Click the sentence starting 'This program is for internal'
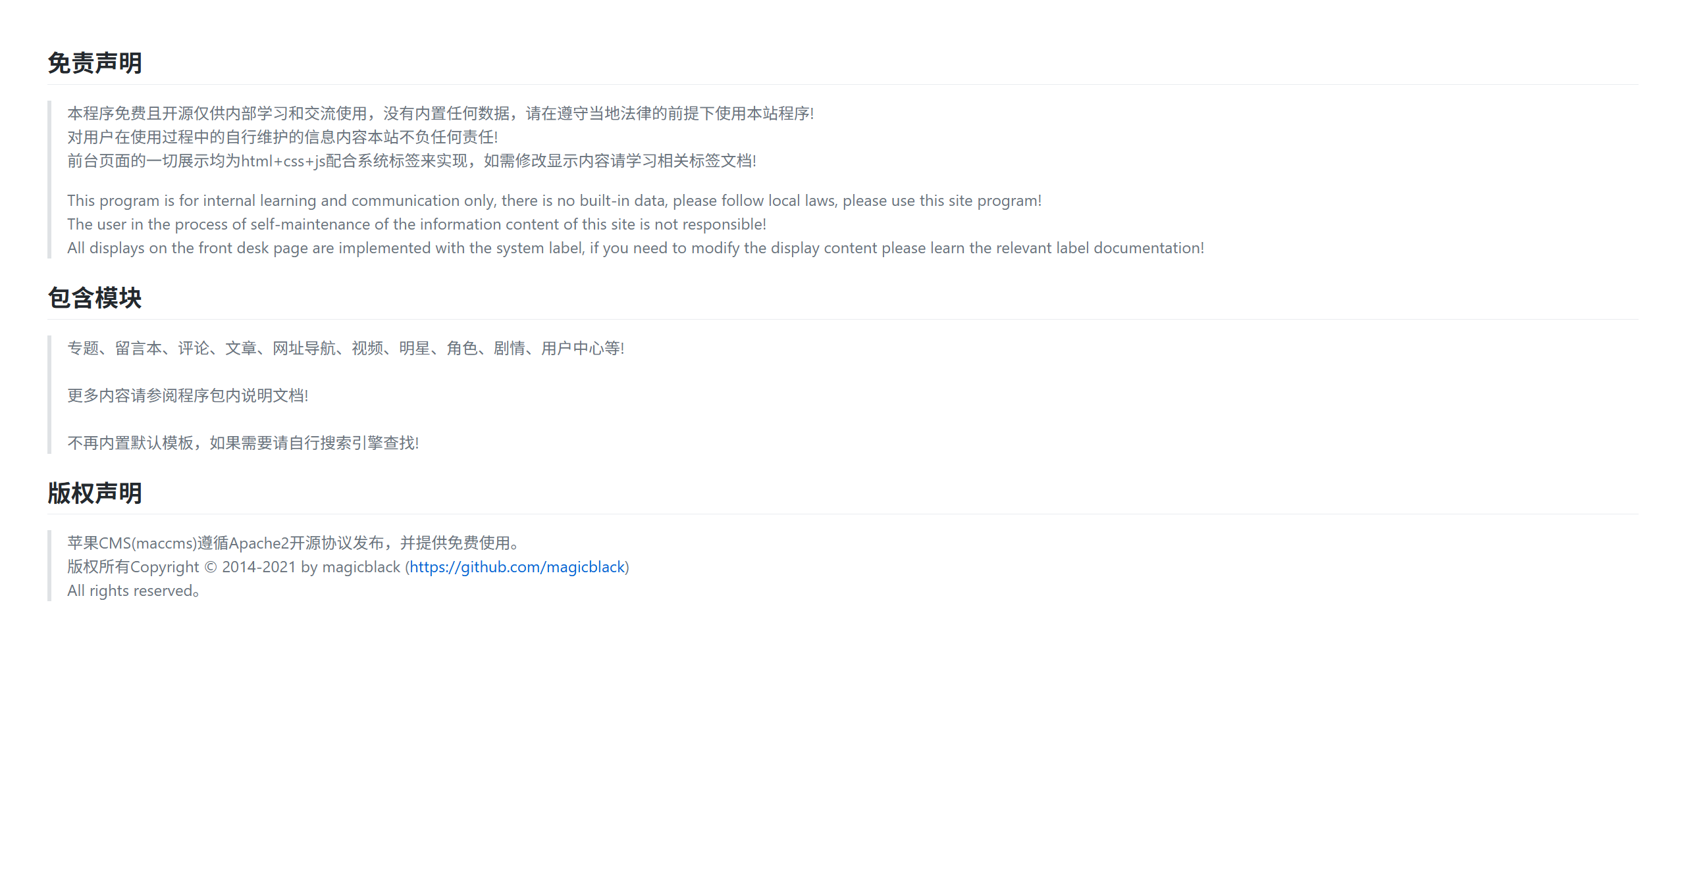The image size is (1686, 886). [553, 201]
